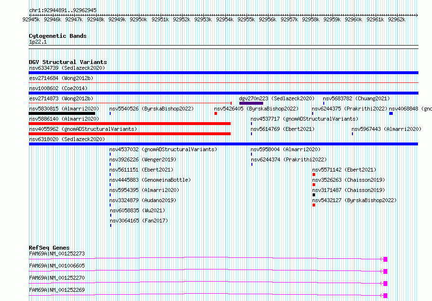Open variant esv2714684 (Wong2012b) label
Image resolution: width=432 pixels, height=301 pixels.
pyautogui.click(x=61, y=78)
